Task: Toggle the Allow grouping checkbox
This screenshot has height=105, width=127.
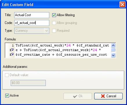Action: pyautogui.click(x=54, y=23)
